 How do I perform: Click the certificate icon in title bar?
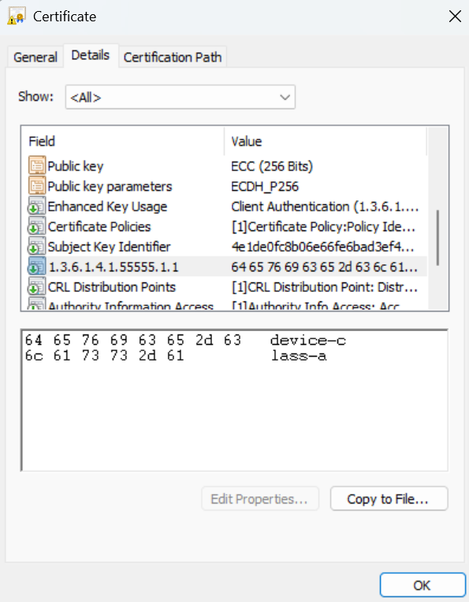(x=16, y=16)
